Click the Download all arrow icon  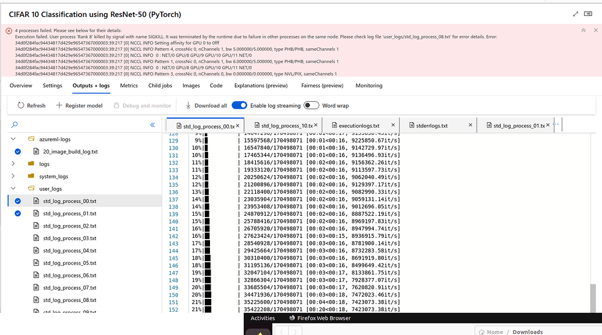click(x=188, y=106)
